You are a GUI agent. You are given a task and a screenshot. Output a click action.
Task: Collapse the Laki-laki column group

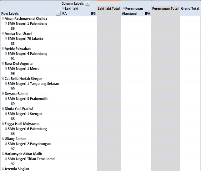tap(63, 8)
